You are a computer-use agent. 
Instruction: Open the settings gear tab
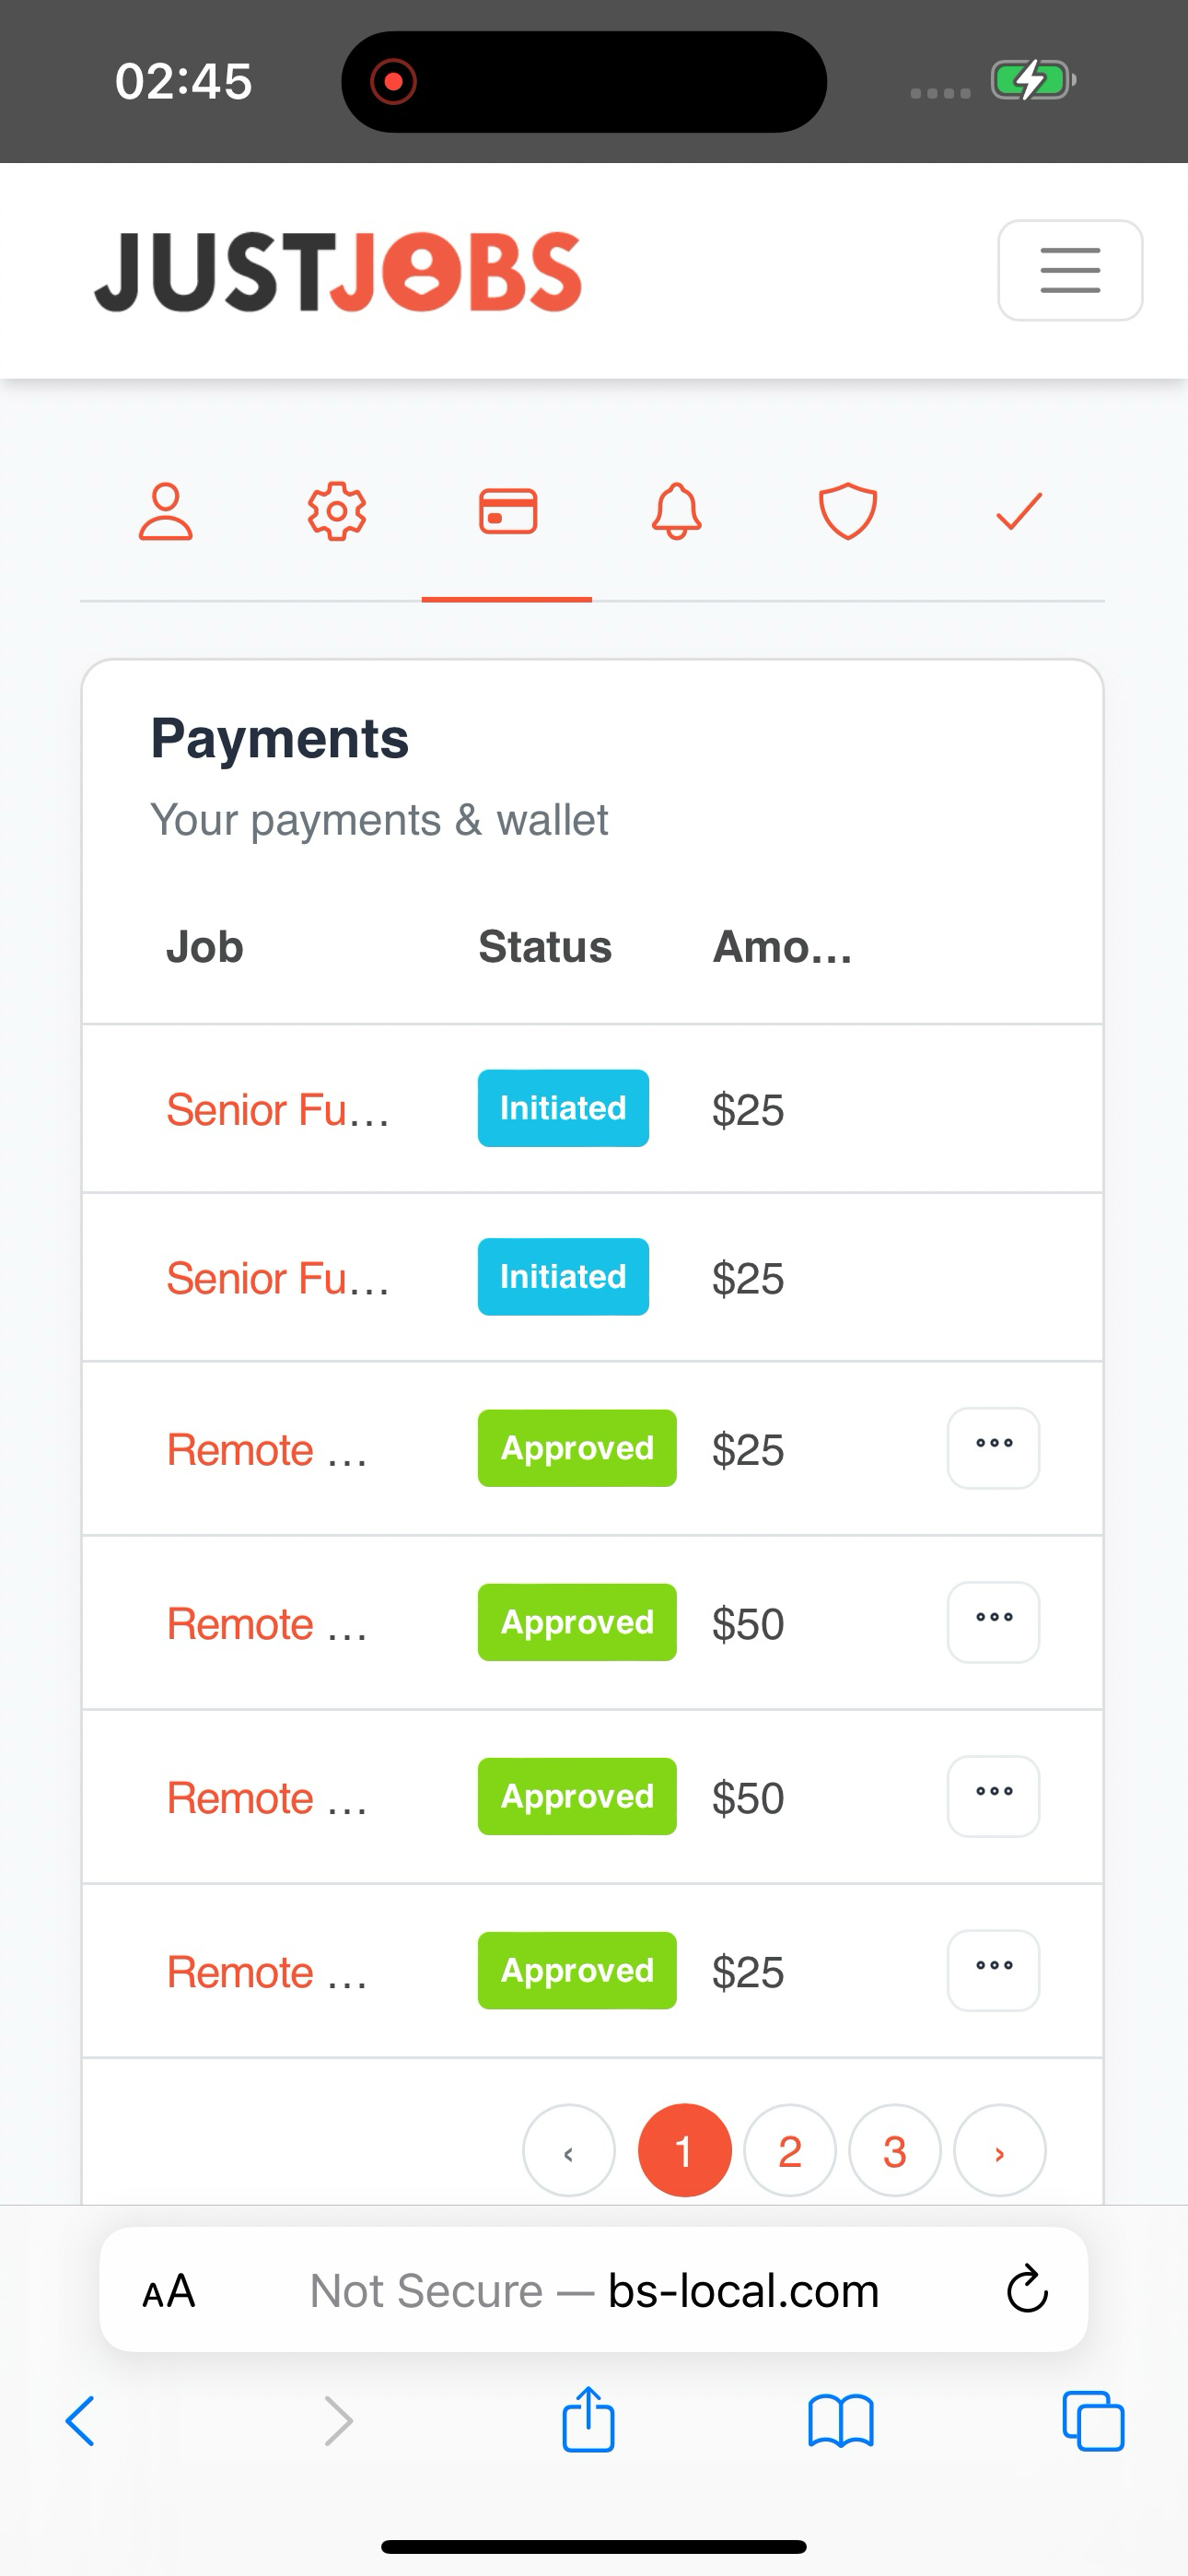coord(336,512)
